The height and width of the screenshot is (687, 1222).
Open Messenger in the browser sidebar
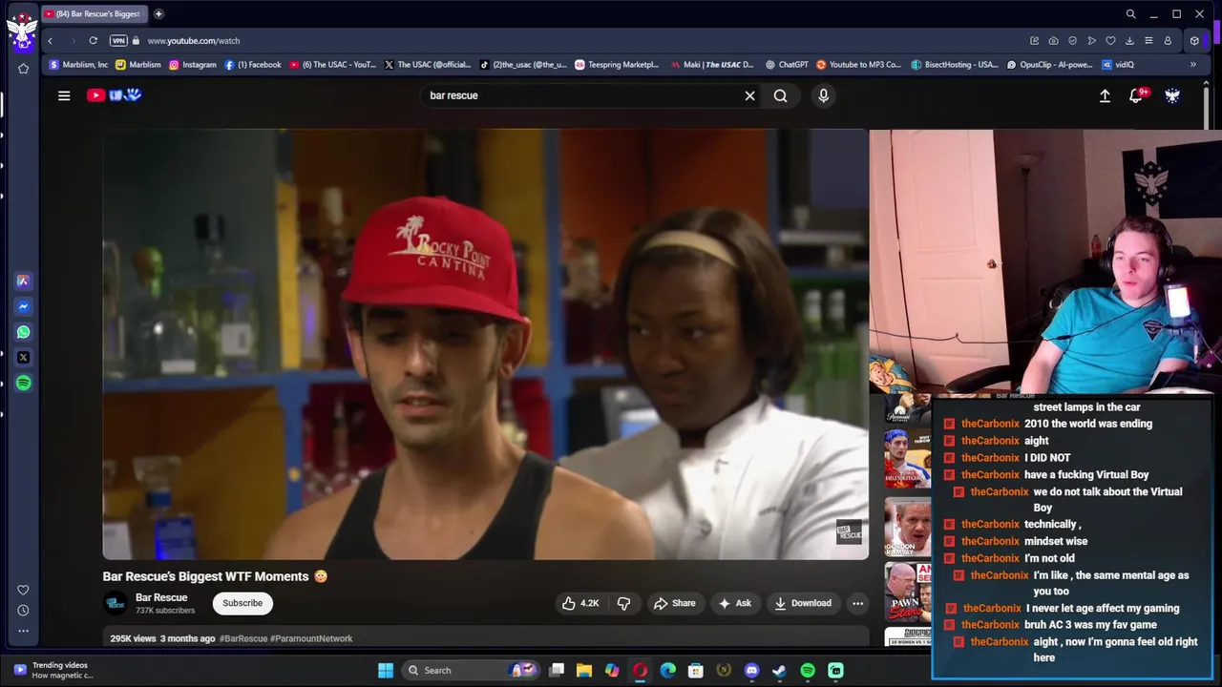(x=23, y=306)
